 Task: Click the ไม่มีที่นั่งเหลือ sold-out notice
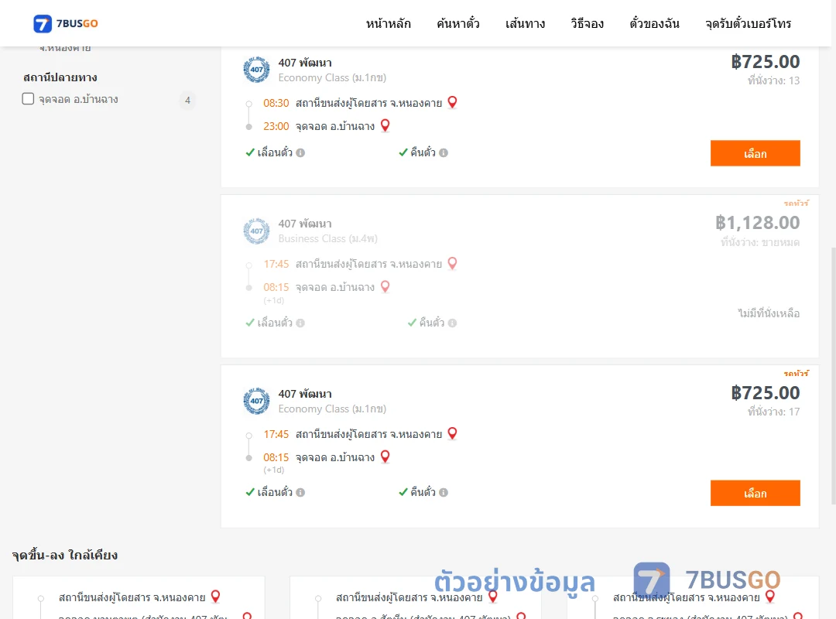[x=769, y=313]
